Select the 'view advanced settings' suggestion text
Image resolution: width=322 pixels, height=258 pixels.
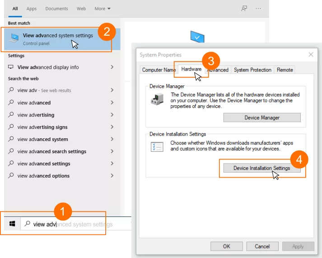[44, 164]
